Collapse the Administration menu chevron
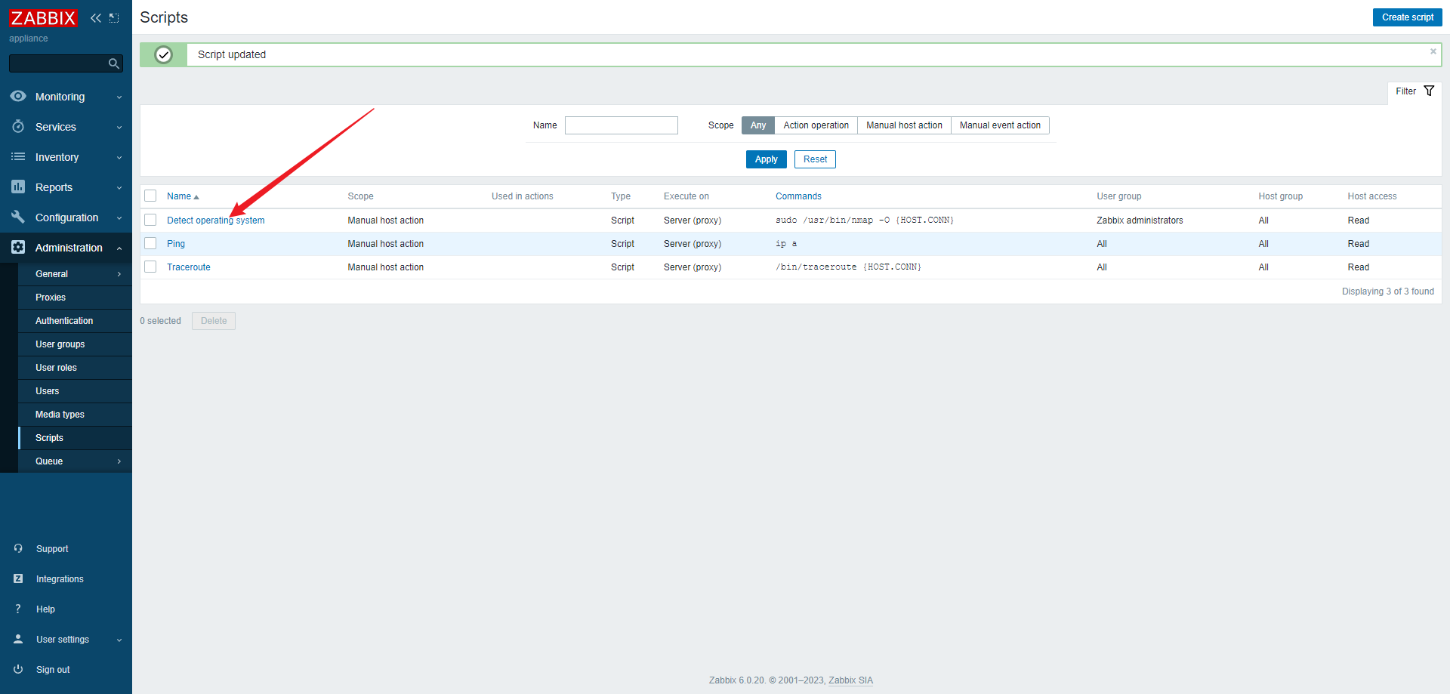Viewport: 1450px width, 694px height. point(119,248)
